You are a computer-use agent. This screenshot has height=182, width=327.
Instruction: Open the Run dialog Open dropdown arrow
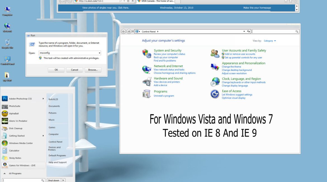tap(99, 53)
